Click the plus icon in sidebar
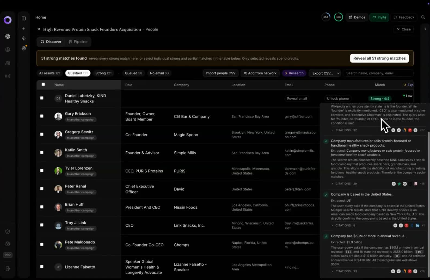The width and height of the screenshot is (430, 280). click(24, 28)
